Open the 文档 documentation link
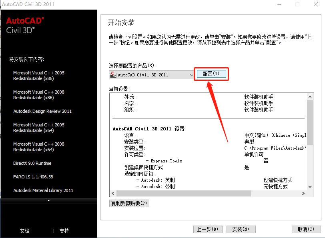The width and height of the screenshot is (325, 238). click(x=25, y=231)
